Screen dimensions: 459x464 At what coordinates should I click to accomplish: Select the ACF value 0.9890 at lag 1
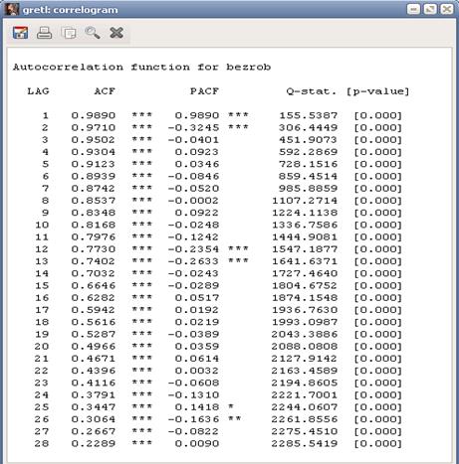[x=94, y=115]
